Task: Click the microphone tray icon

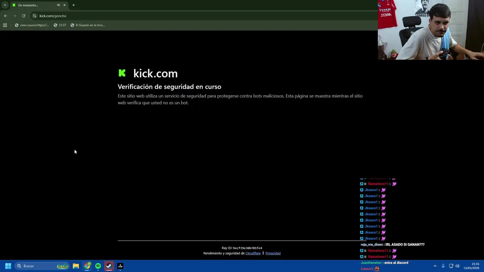Action: pyautogui.click(x=443, y=266)
